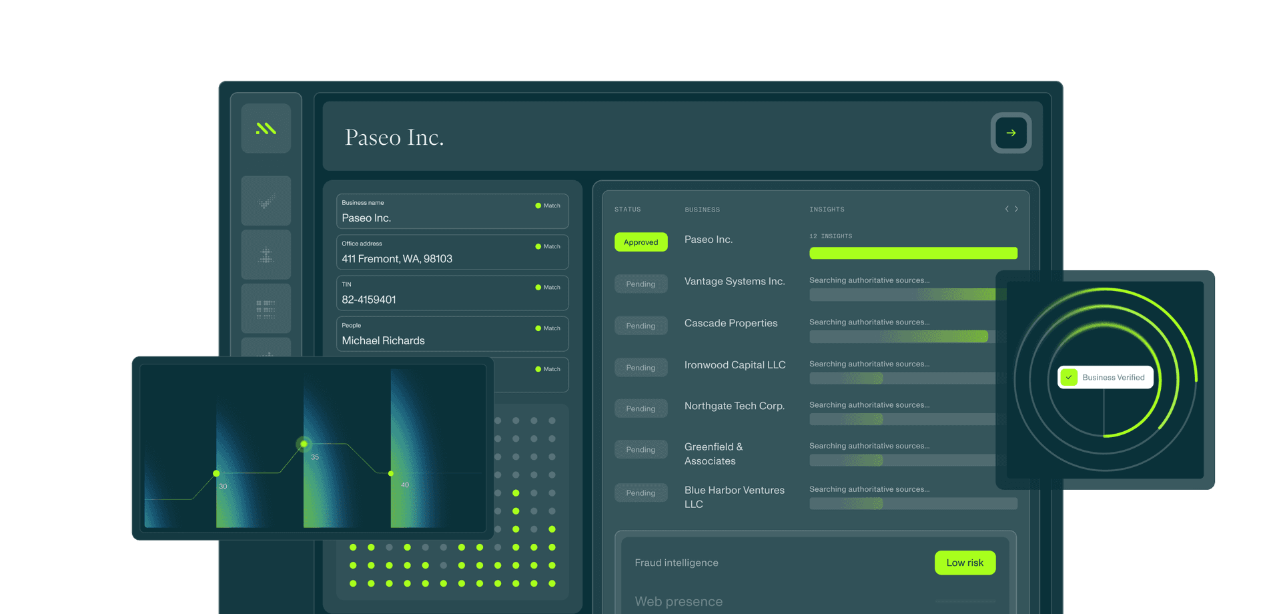Click the Low risk button
This screenshot has height=614, width=1281.
coord(965,563)
